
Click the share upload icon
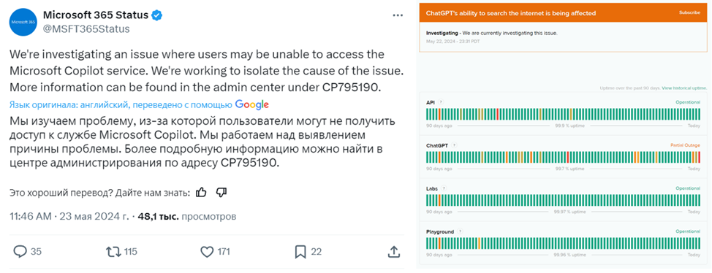tap(394, 251)
